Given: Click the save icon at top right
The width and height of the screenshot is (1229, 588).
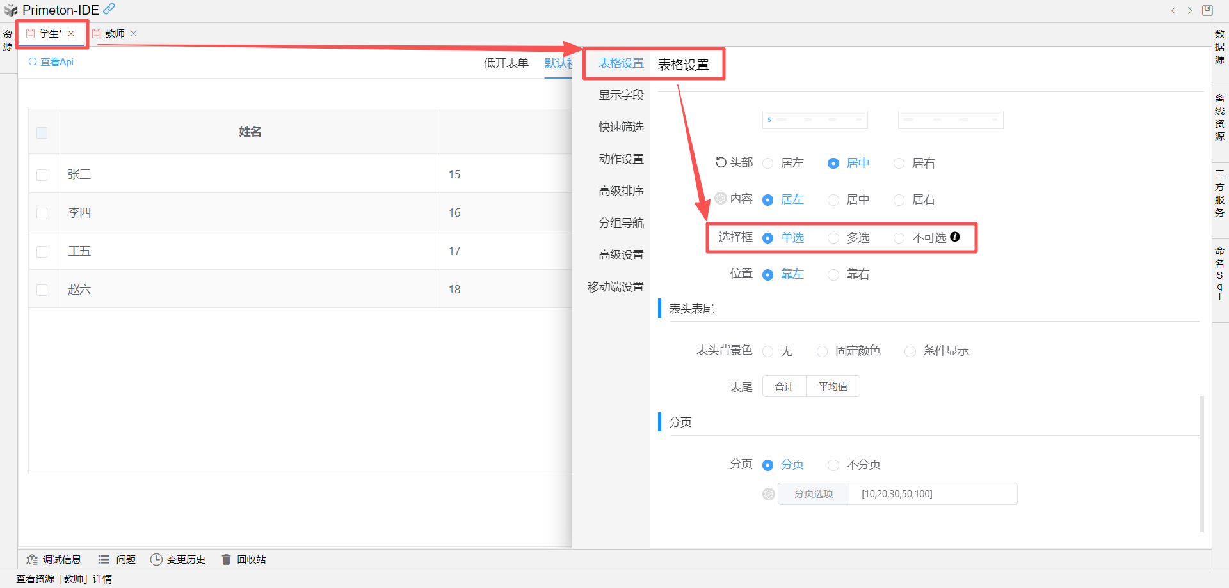Looking at the screenshot, I should pos(1207,10).
